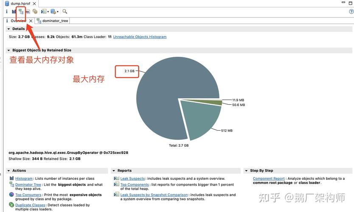Open the OQL query editor icon
Image resolution: width=354 pixels, height=212 pixels.
(x=28, y=11)
